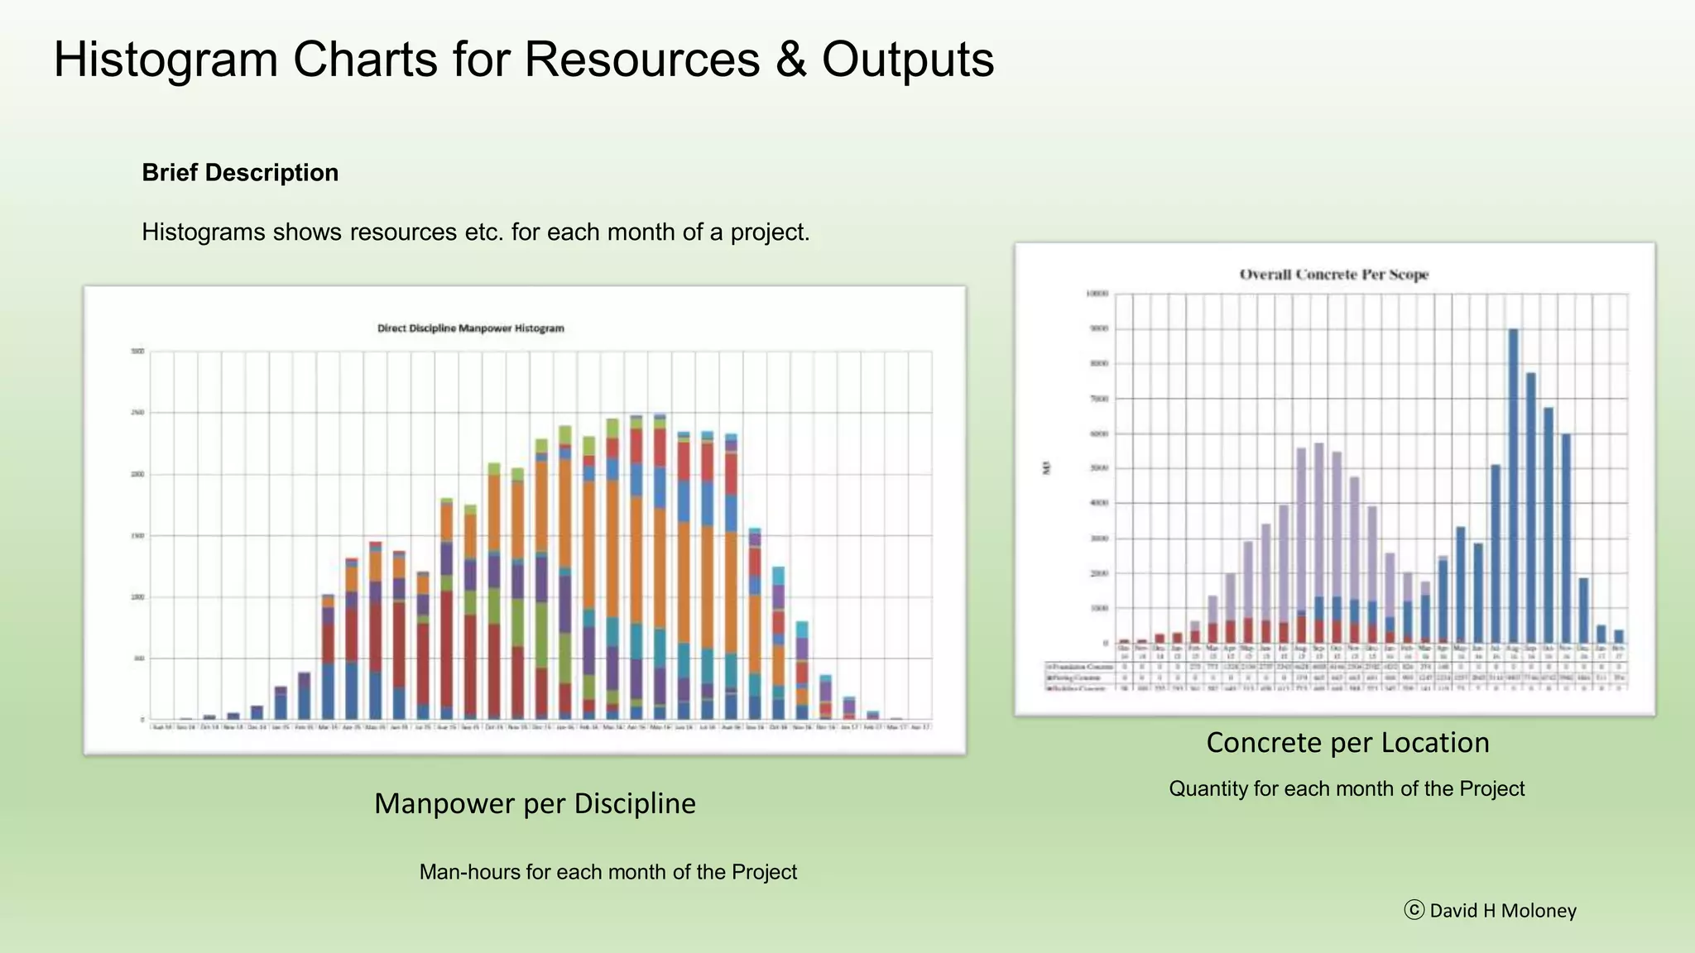Click the data table below concrete chart
The height and width of the screenshot is (953, 1695).
(x=1334, y=676)
